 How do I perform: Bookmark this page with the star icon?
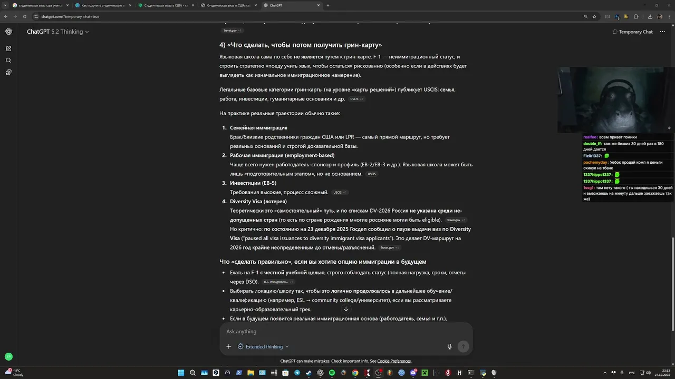(594, 16)
